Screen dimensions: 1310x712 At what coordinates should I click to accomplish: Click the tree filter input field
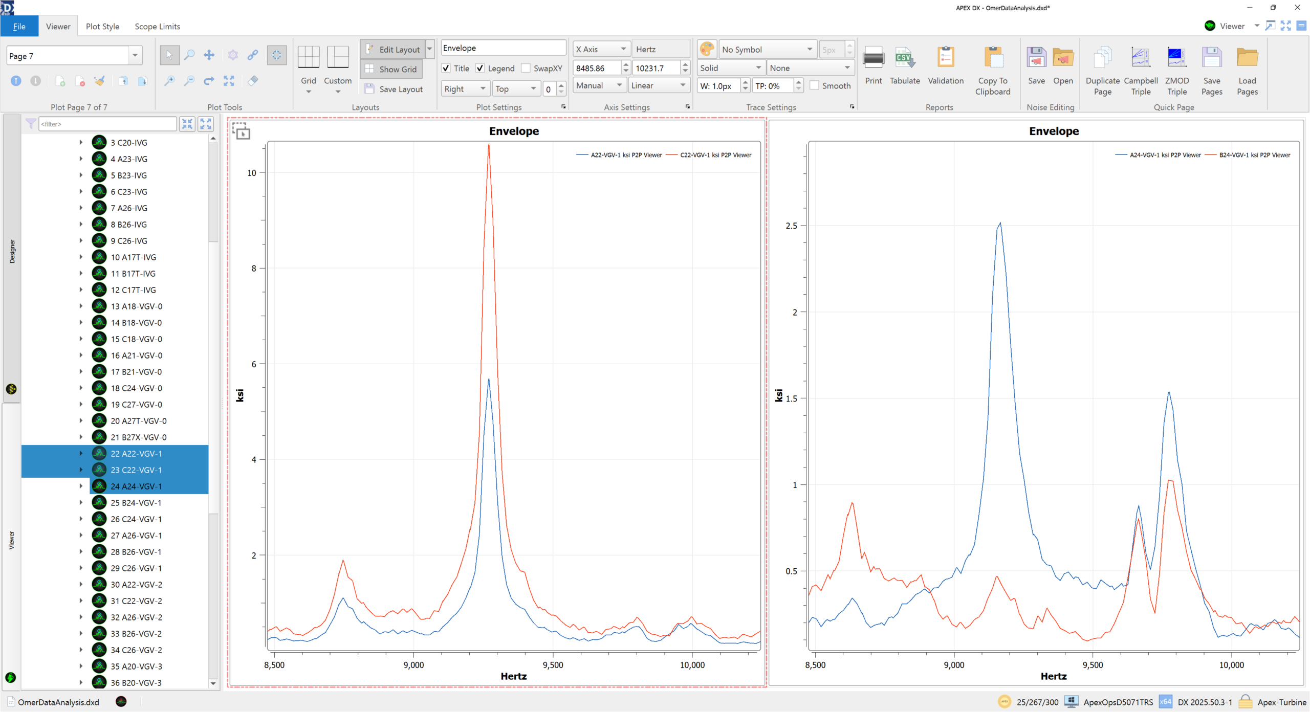(107, 124)
